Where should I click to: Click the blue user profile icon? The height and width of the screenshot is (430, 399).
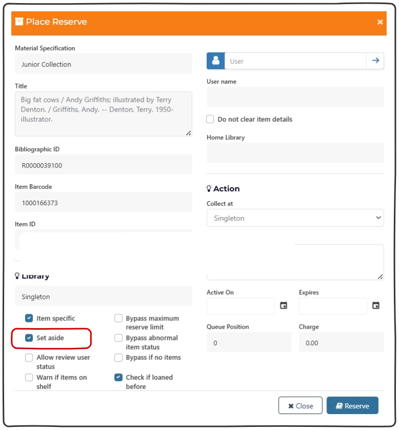(x=215, y=61)
